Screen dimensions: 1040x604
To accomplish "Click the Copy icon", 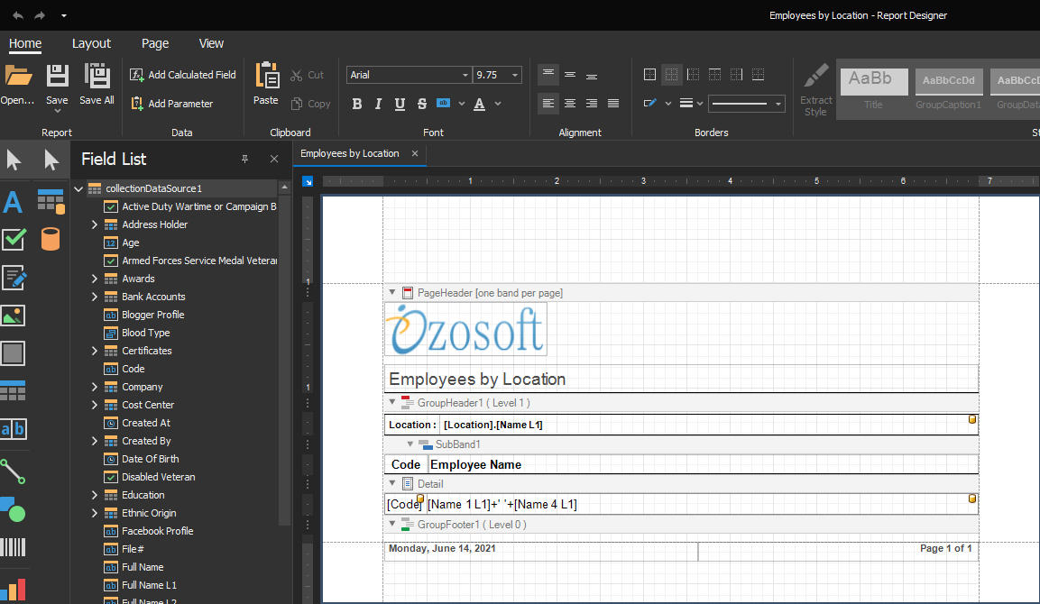I will 297,104.
